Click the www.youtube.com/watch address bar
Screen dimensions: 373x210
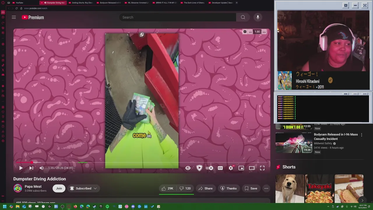tap(36, 8)
